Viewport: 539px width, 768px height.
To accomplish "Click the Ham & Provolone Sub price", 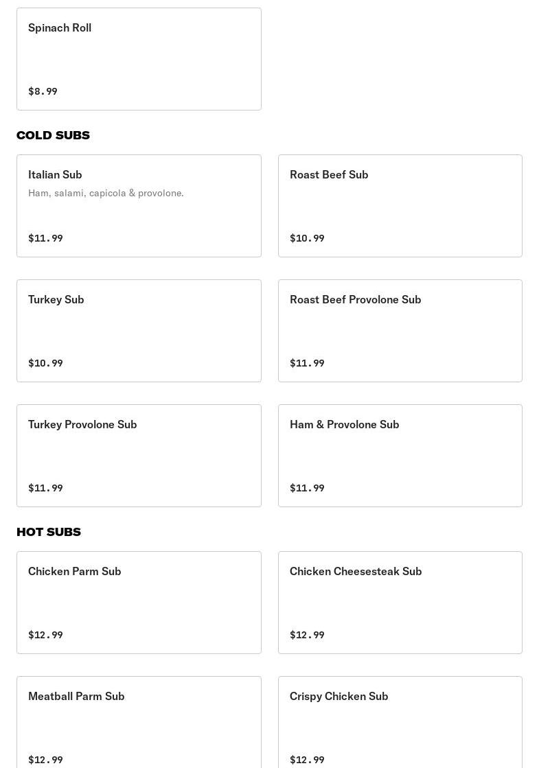I will (x=307, y=488).
